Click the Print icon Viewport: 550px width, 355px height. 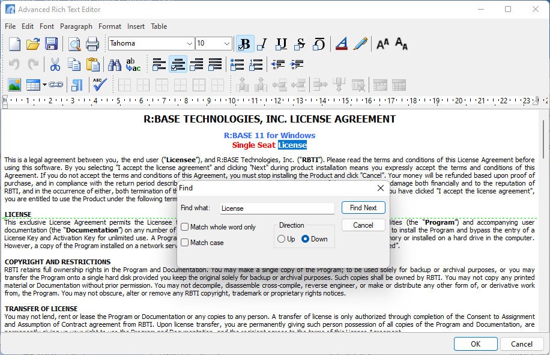tap(92, 44)
